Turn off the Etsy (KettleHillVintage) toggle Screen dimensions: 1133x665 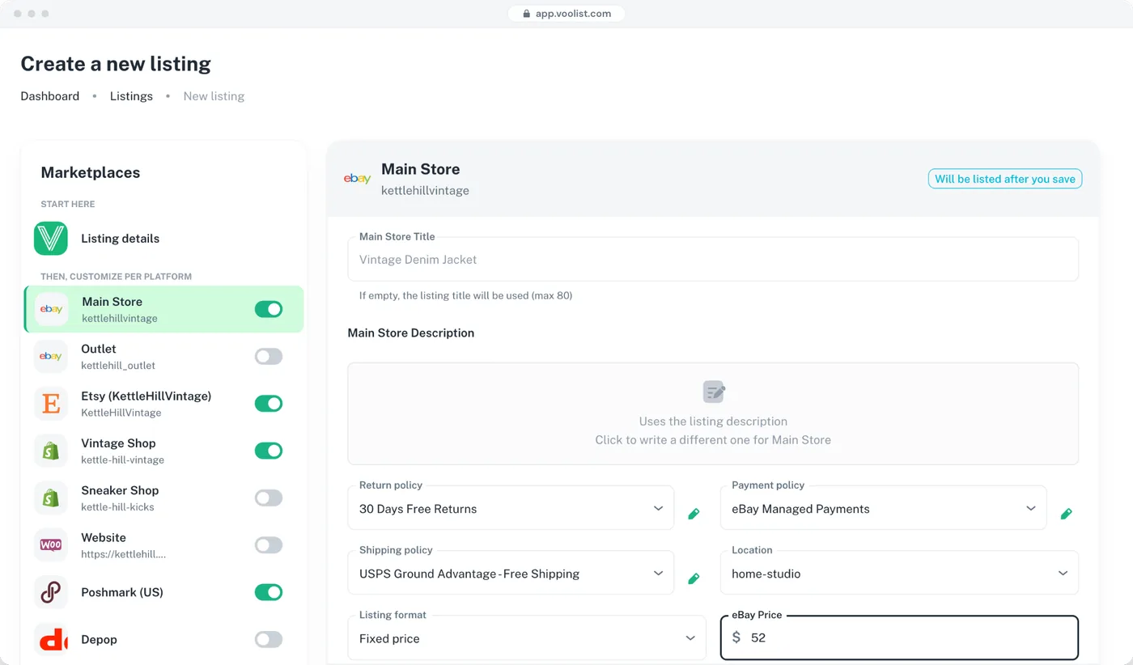(269, 404)
